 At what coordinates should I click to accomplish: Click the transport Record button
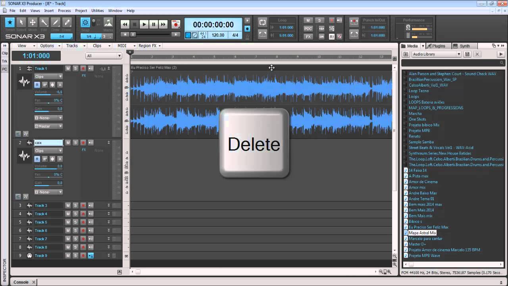pos(176,24)
